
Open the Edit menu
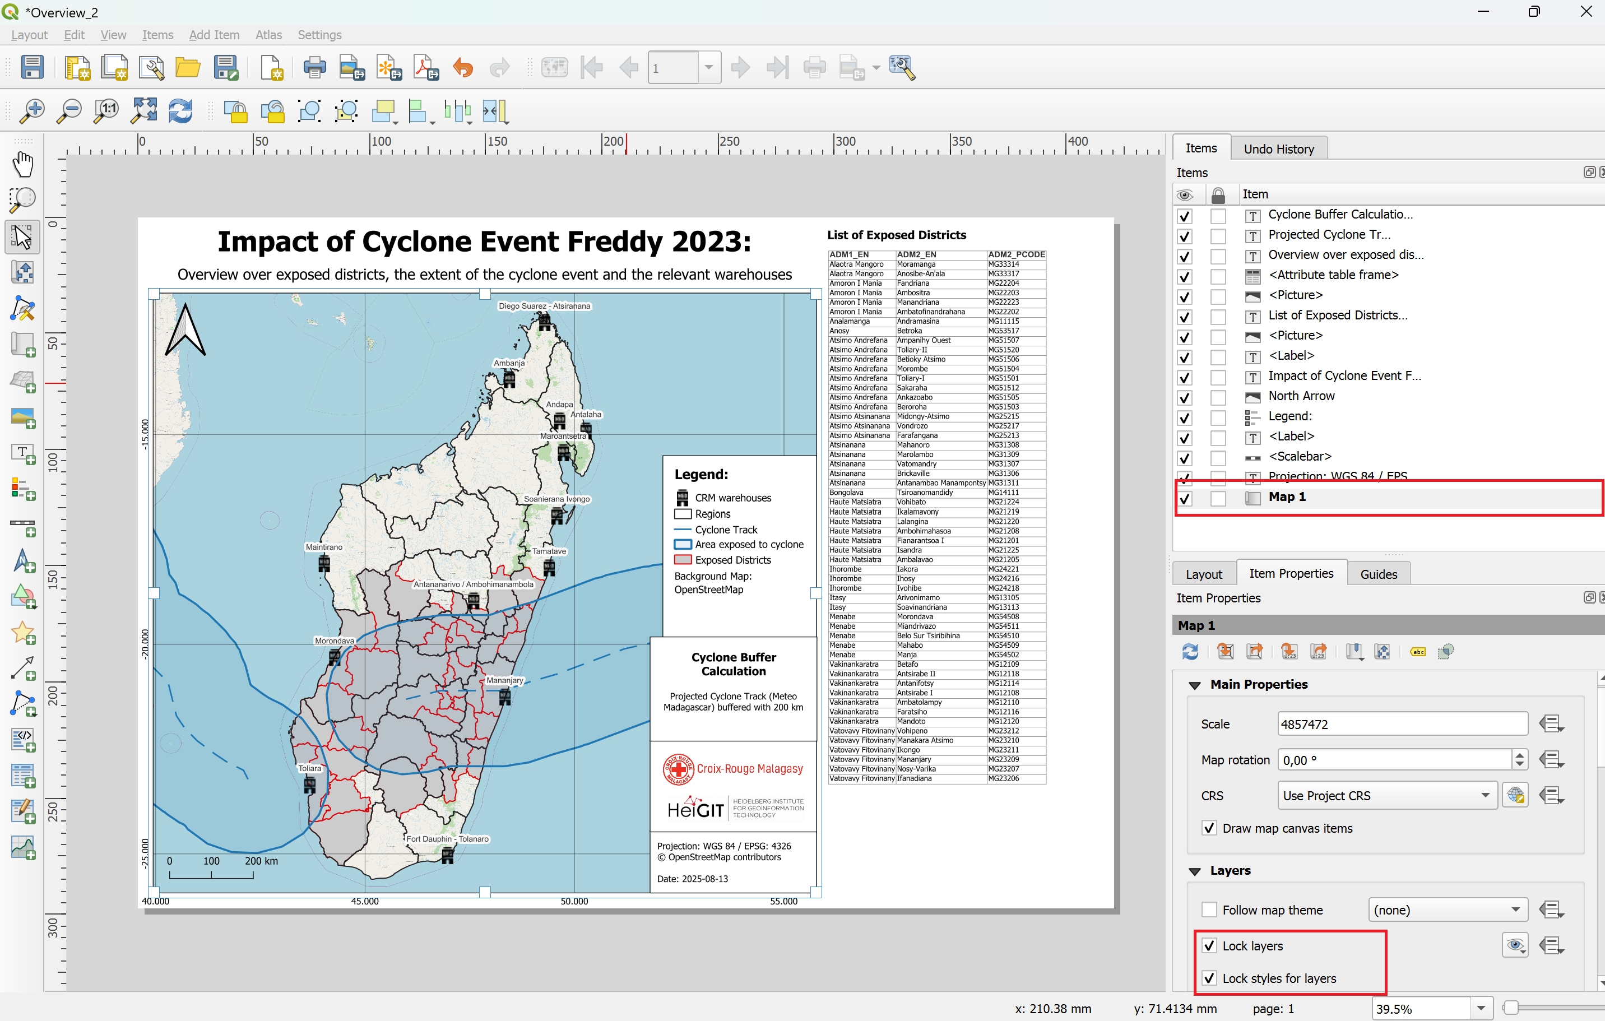click(74, 35)
